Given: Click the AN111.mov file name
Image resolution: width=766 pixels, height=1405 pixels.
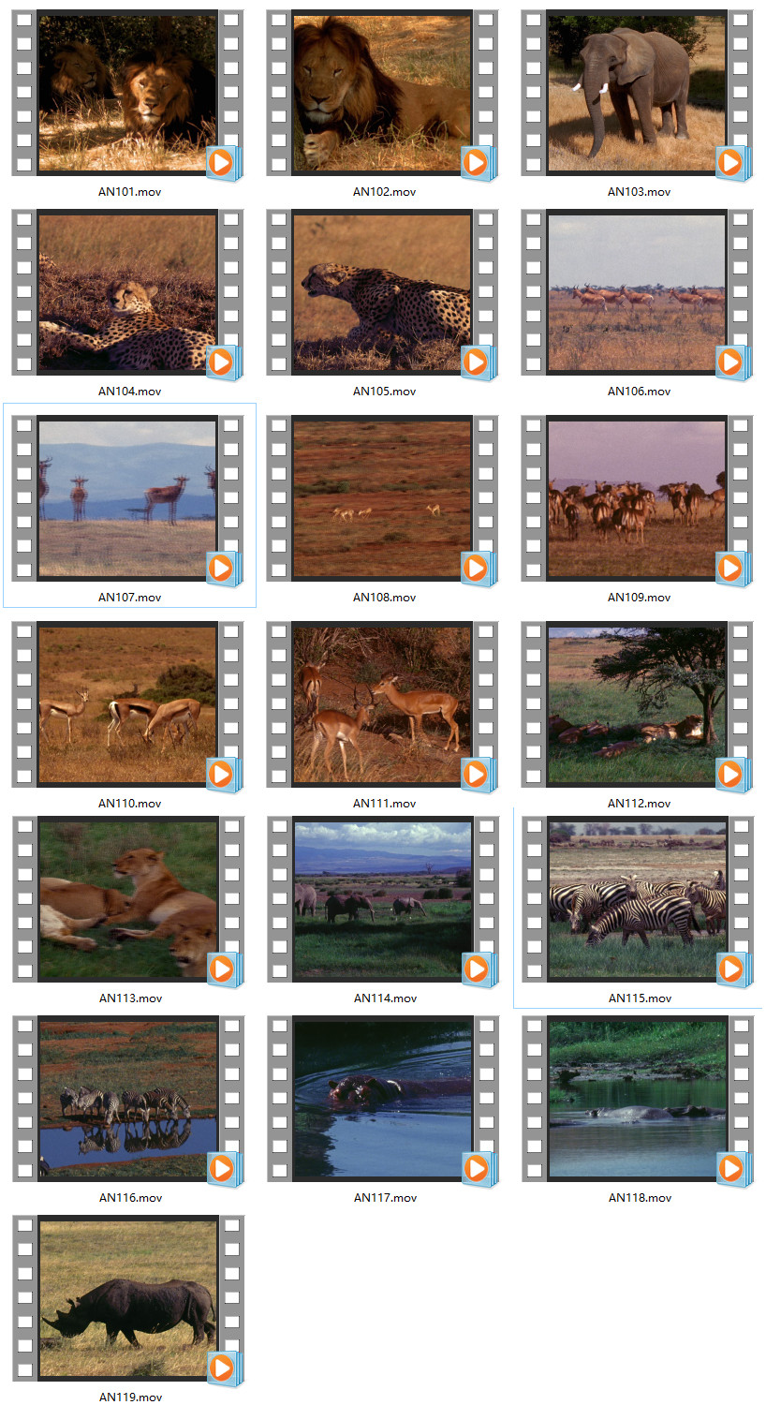Looking at the screenshot, I should [x=385, y=804].
